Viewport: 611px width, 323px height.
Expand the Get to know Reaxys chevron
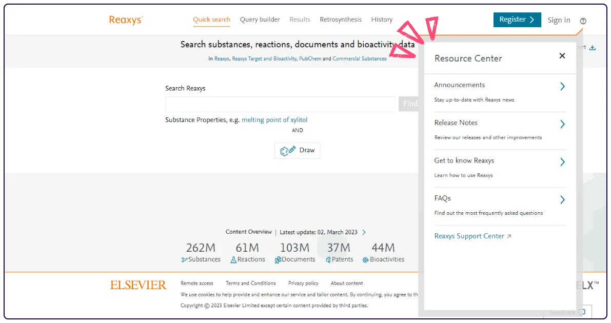pyautogui.click(x=562, y=162)
